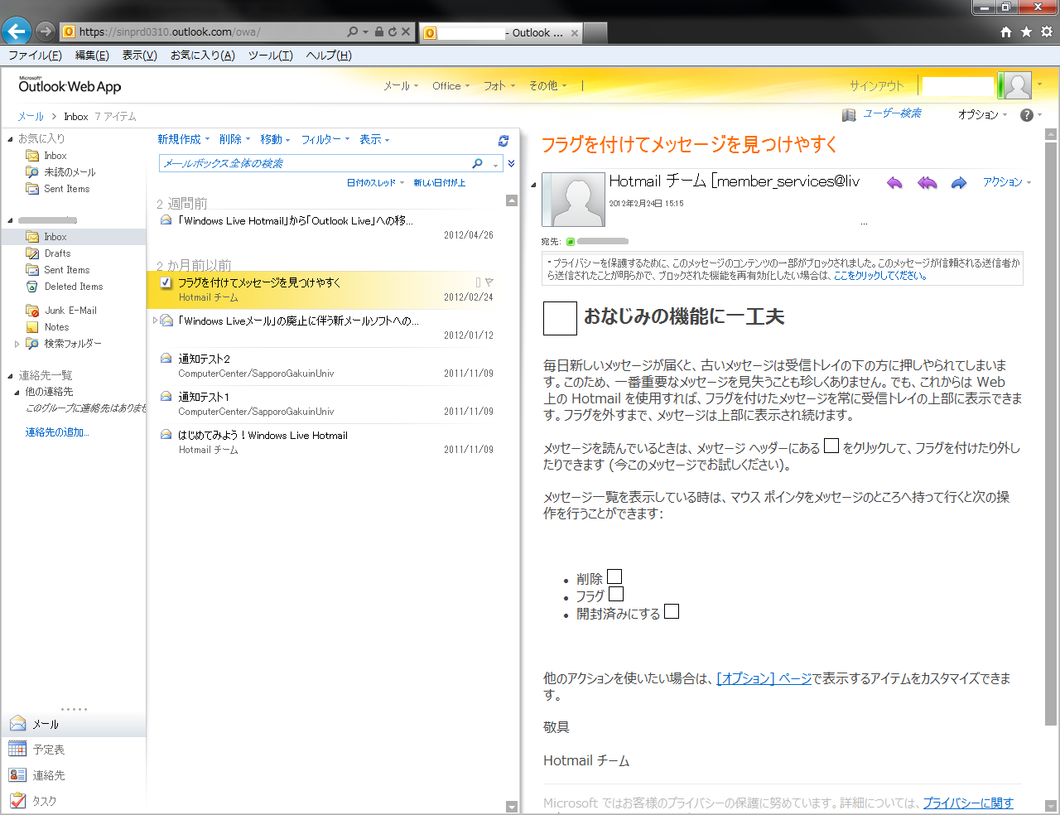Click the メール breadcrumb link
This screenshot has width=1060, height=815.
(31, 117)
